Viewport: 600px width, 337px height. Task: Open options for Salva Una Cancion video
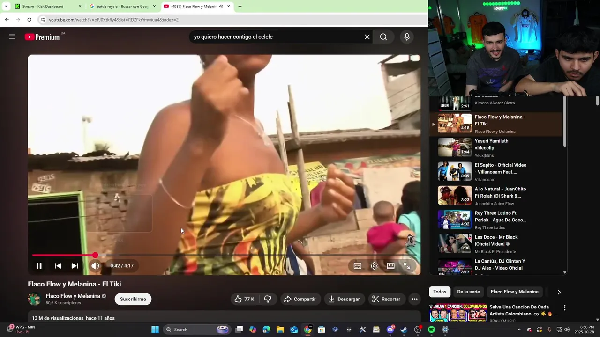tap(564, 308)
